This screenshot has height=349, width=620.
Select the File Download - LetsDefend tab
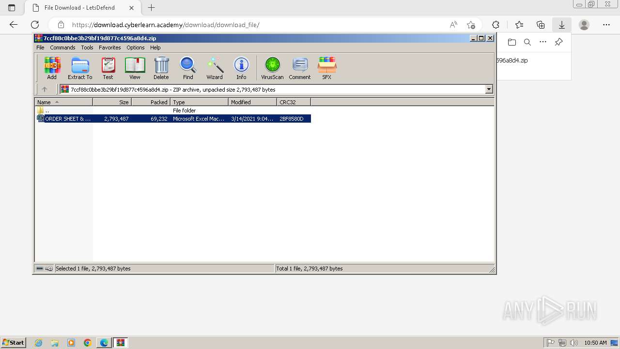pyautogui.click(x=82, y=8)
